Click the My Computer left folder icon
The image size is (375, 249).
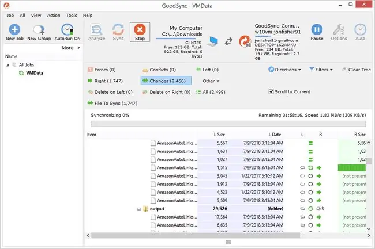(x=213, y=41)
